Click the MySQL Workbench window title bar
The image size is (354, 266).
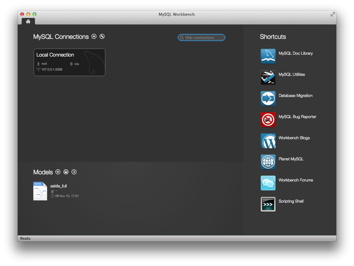click(x=177, y=14)
